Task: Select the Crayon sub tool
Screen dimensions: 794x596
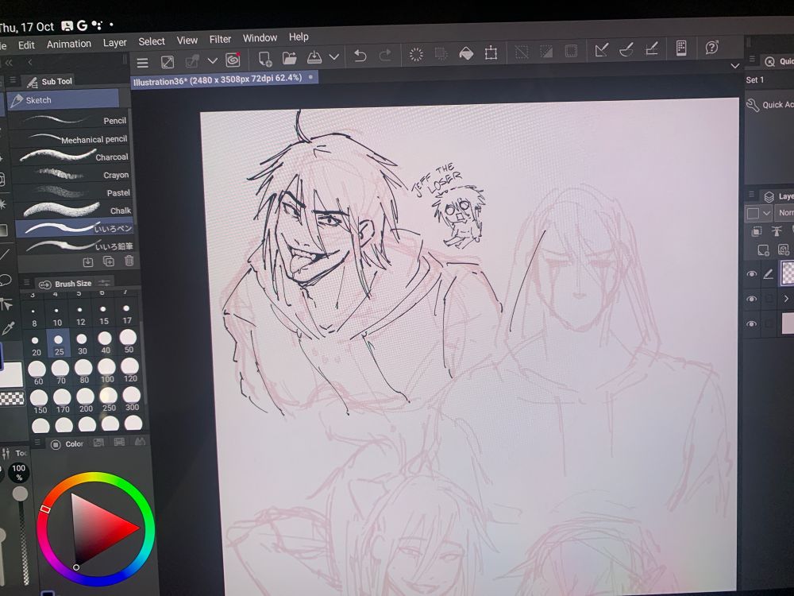Action: (x=71, y=174)
